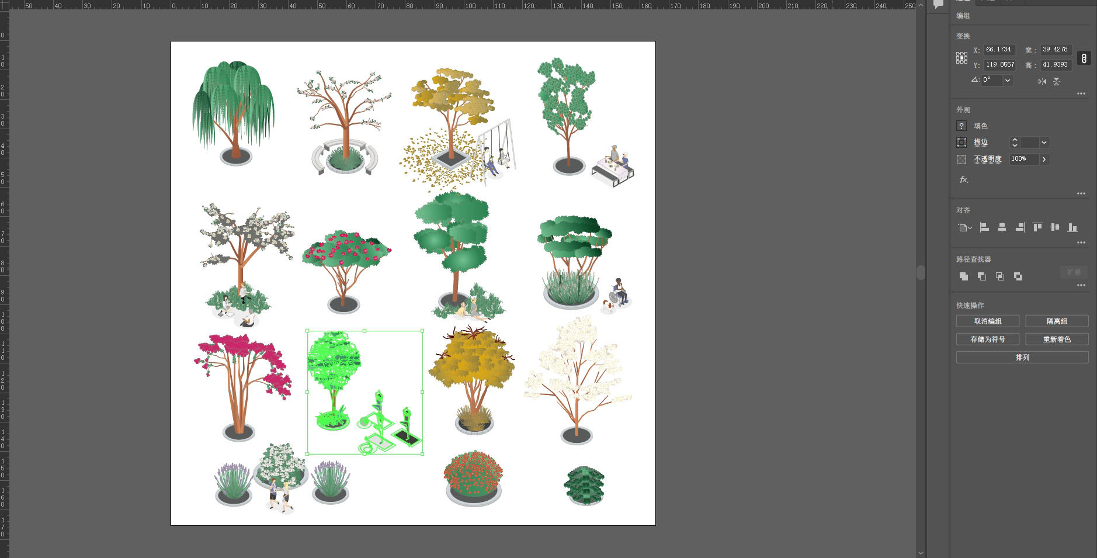Flip selection horizontally with the flip icon
The image size is (1097, 558).
(x=1042, y=81)
